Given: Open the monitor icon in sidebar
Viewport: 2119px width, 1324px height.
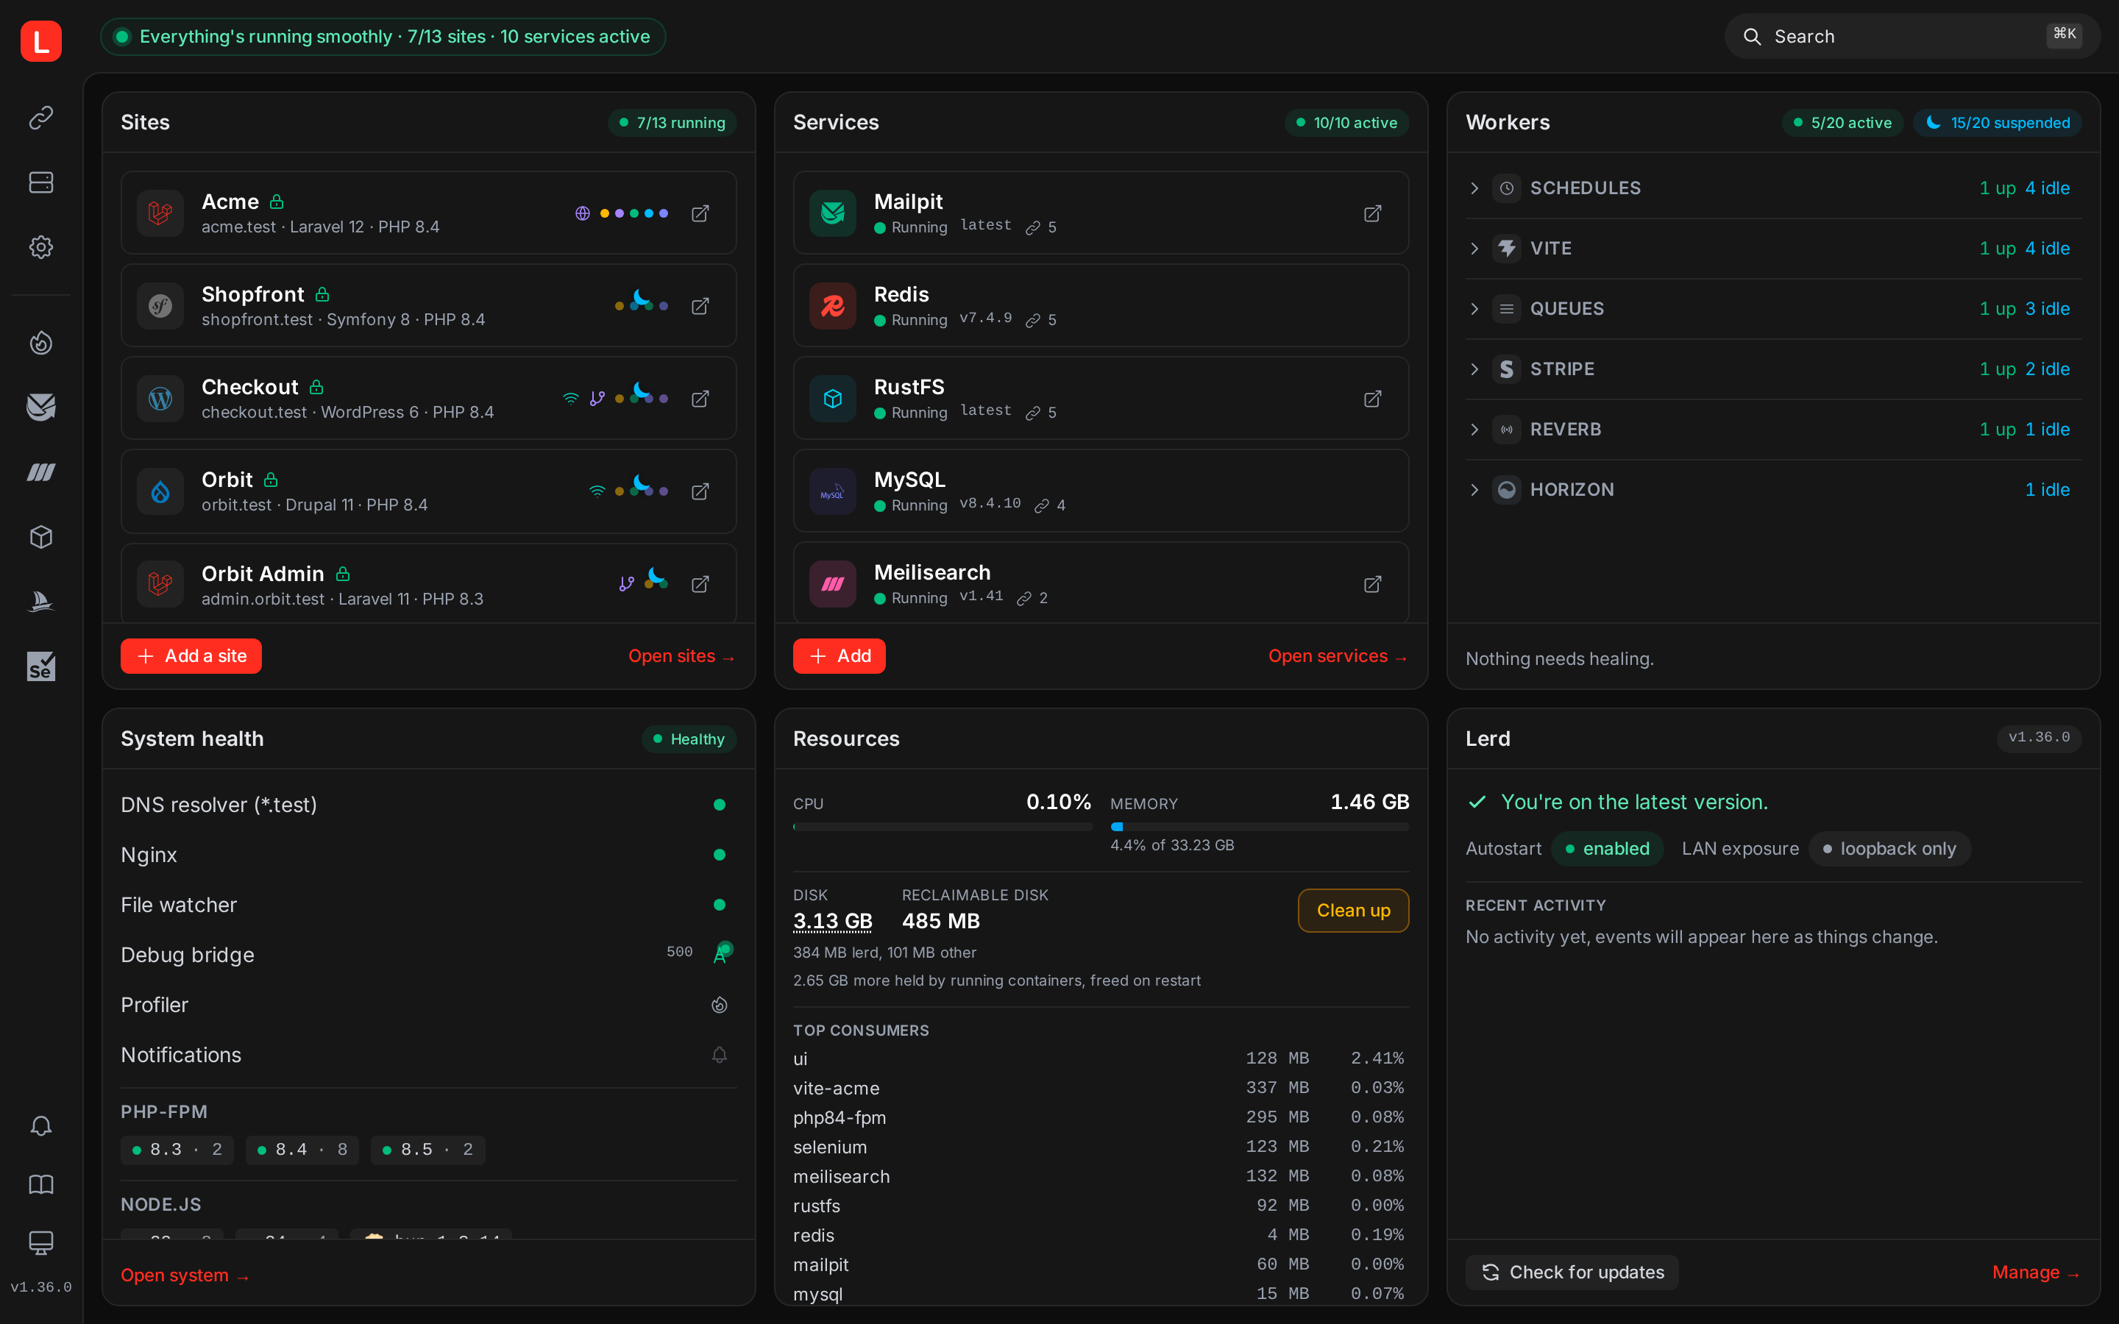Looking at the screenshot, I should point(41,1242).
